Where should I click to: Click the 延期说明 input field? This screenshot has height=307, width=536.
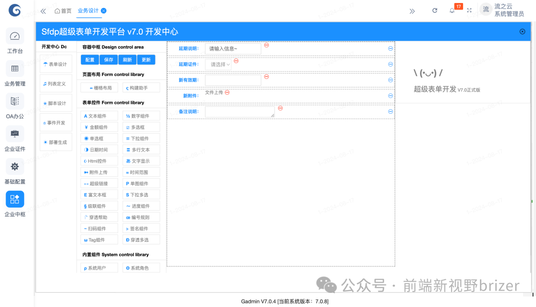click(233, 48)
